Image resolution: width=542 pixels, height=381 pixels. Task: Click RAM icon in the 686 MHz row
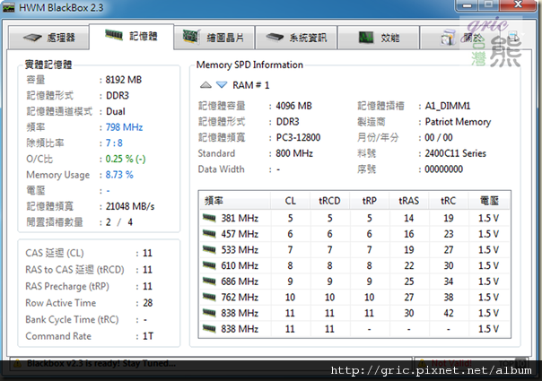click(209, 281)
